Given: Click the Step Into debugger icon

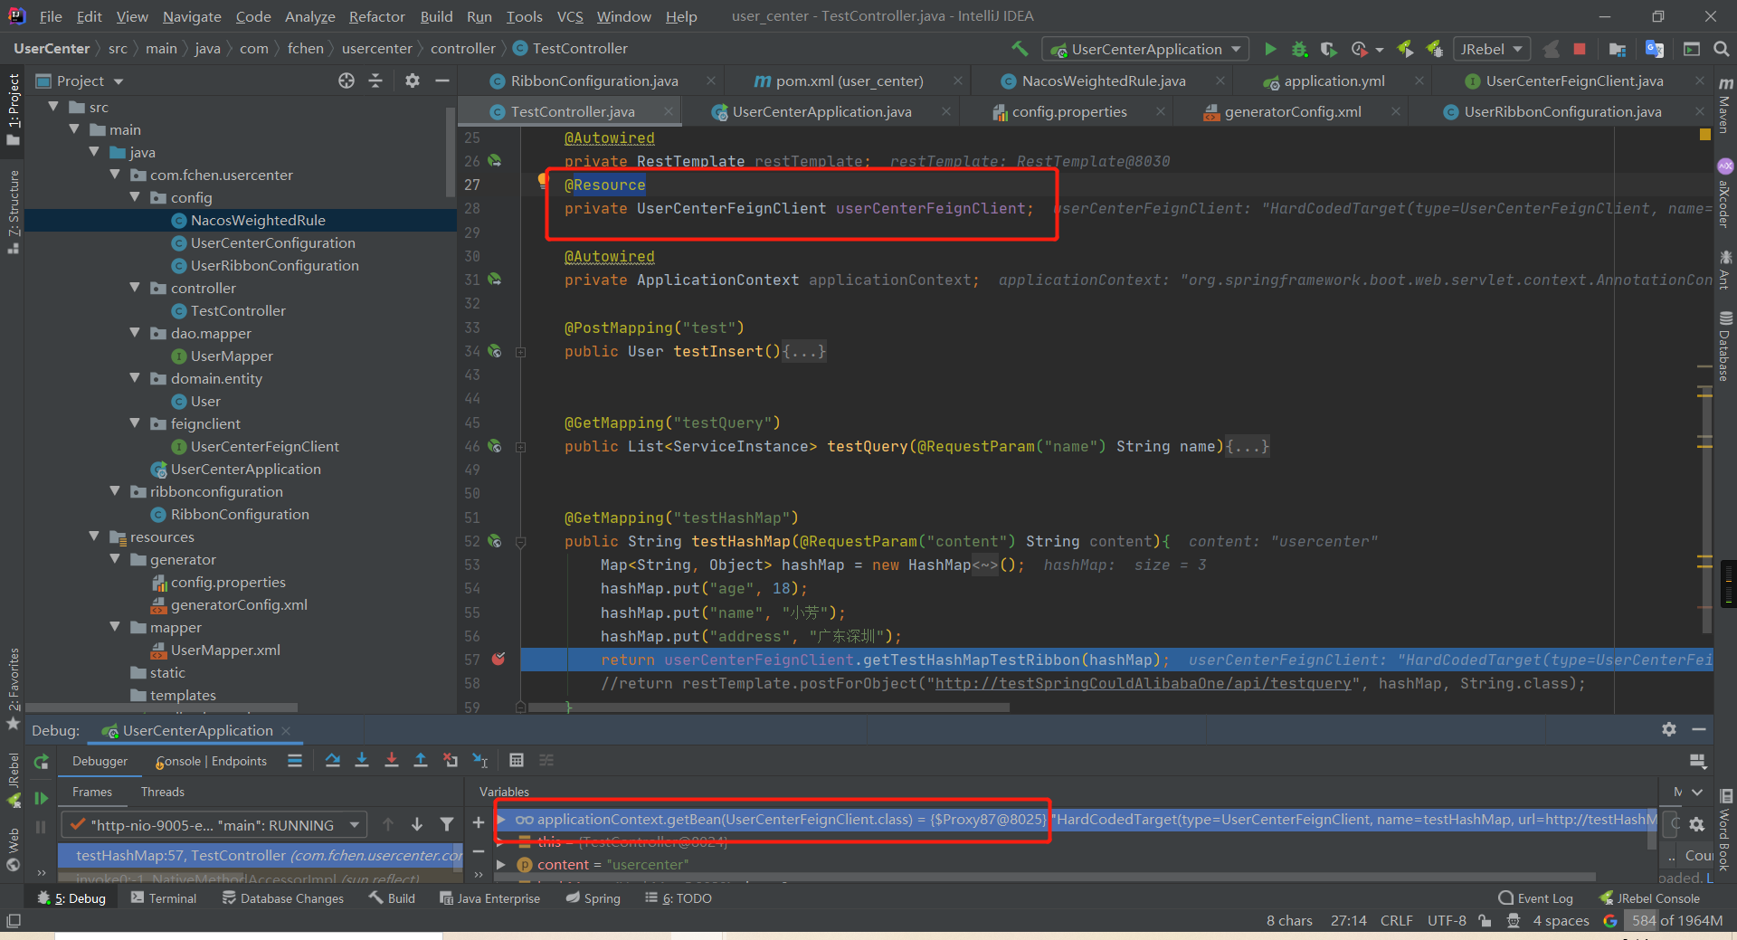Looking at the screenshot, I should pos(362,761).
